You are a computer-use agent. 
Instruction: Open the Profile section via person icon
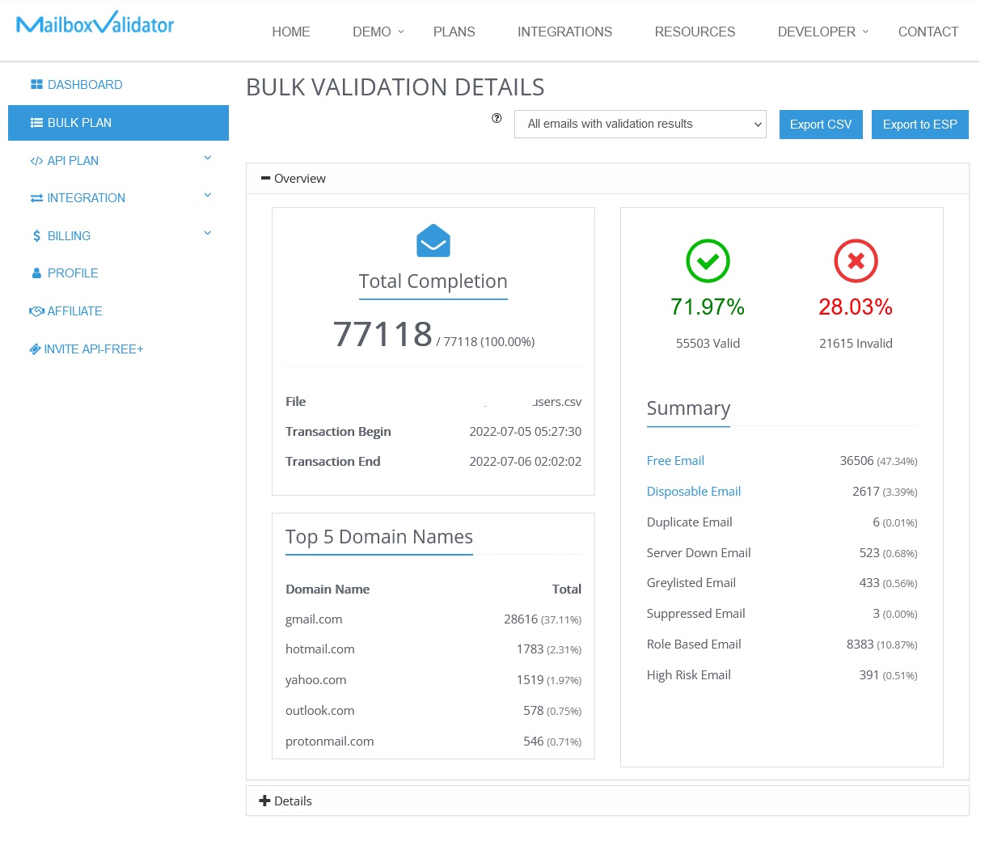click(36, 273)
